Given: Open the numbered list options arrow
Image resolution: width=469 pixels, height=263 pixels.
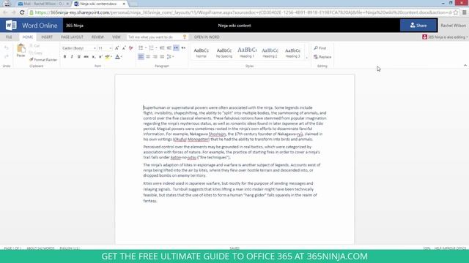Looking at the screenshot, I should point(156,48).
